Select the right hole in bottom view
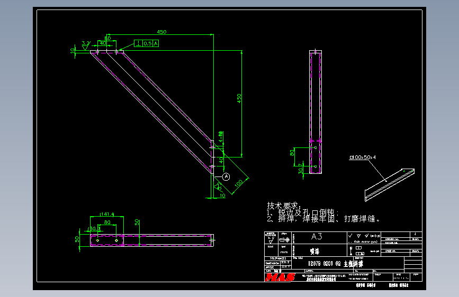The image size is (459, 297). coord(116,240)
